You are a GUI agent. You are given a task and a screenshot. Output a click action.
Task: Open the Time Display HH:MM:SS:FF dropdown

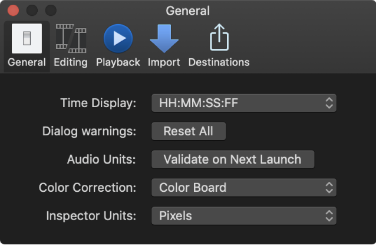click(243, 104)
